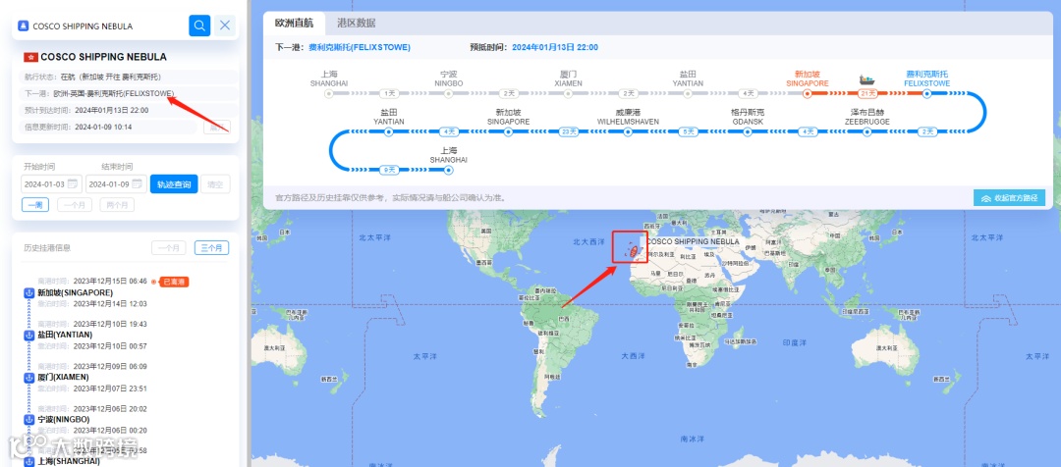Screen dimensions: 1061x467
Task: Click the 5天 duration badge
Action: coord(688,132)
